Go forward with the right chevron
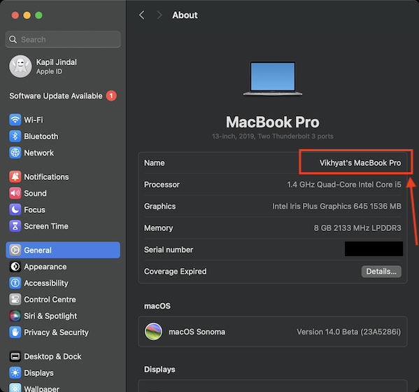This screenshot has height=392, width=419. pos(159,15)
